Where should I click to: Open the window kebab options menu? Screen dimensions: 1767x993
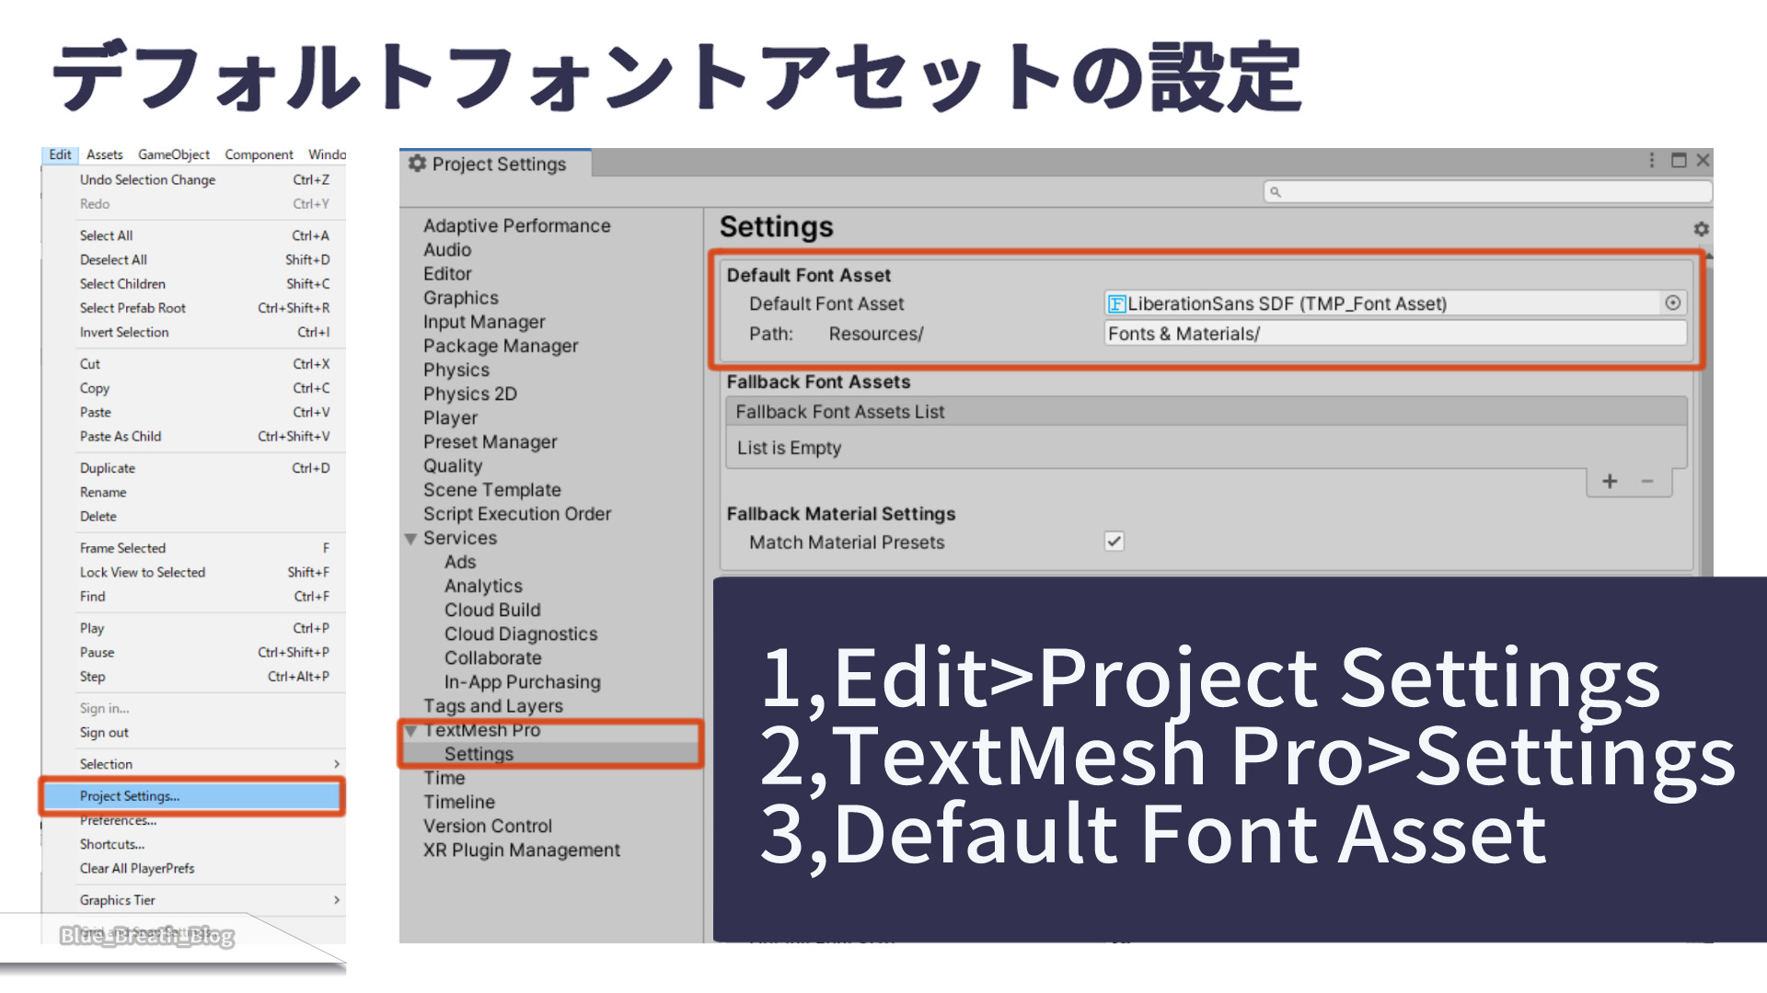(x=1652, y=161)
